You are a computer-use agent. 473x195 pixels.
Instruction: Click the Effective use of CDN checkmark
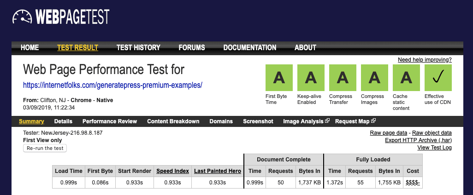pos(438,78)
